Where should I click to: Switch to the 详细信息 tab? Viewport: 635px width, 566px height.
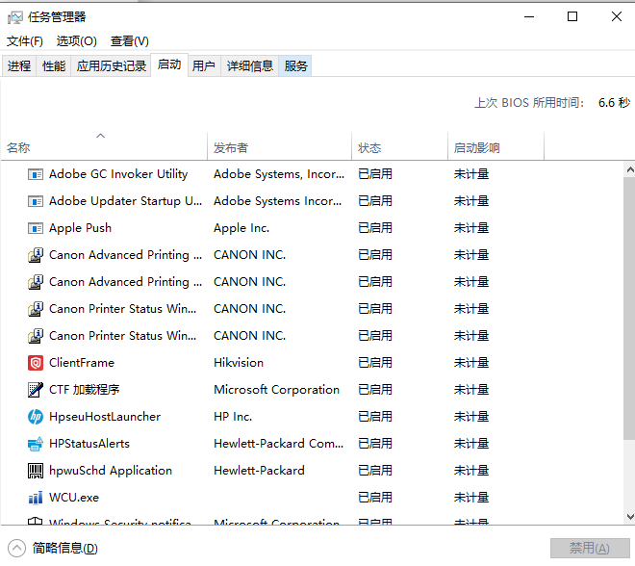250,65
